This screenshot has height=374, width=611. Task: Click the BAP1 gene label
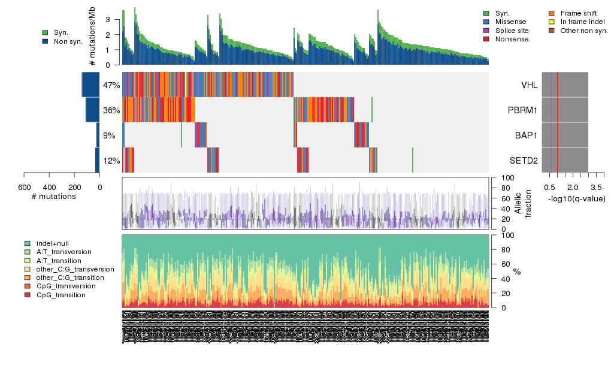[526, 135]
